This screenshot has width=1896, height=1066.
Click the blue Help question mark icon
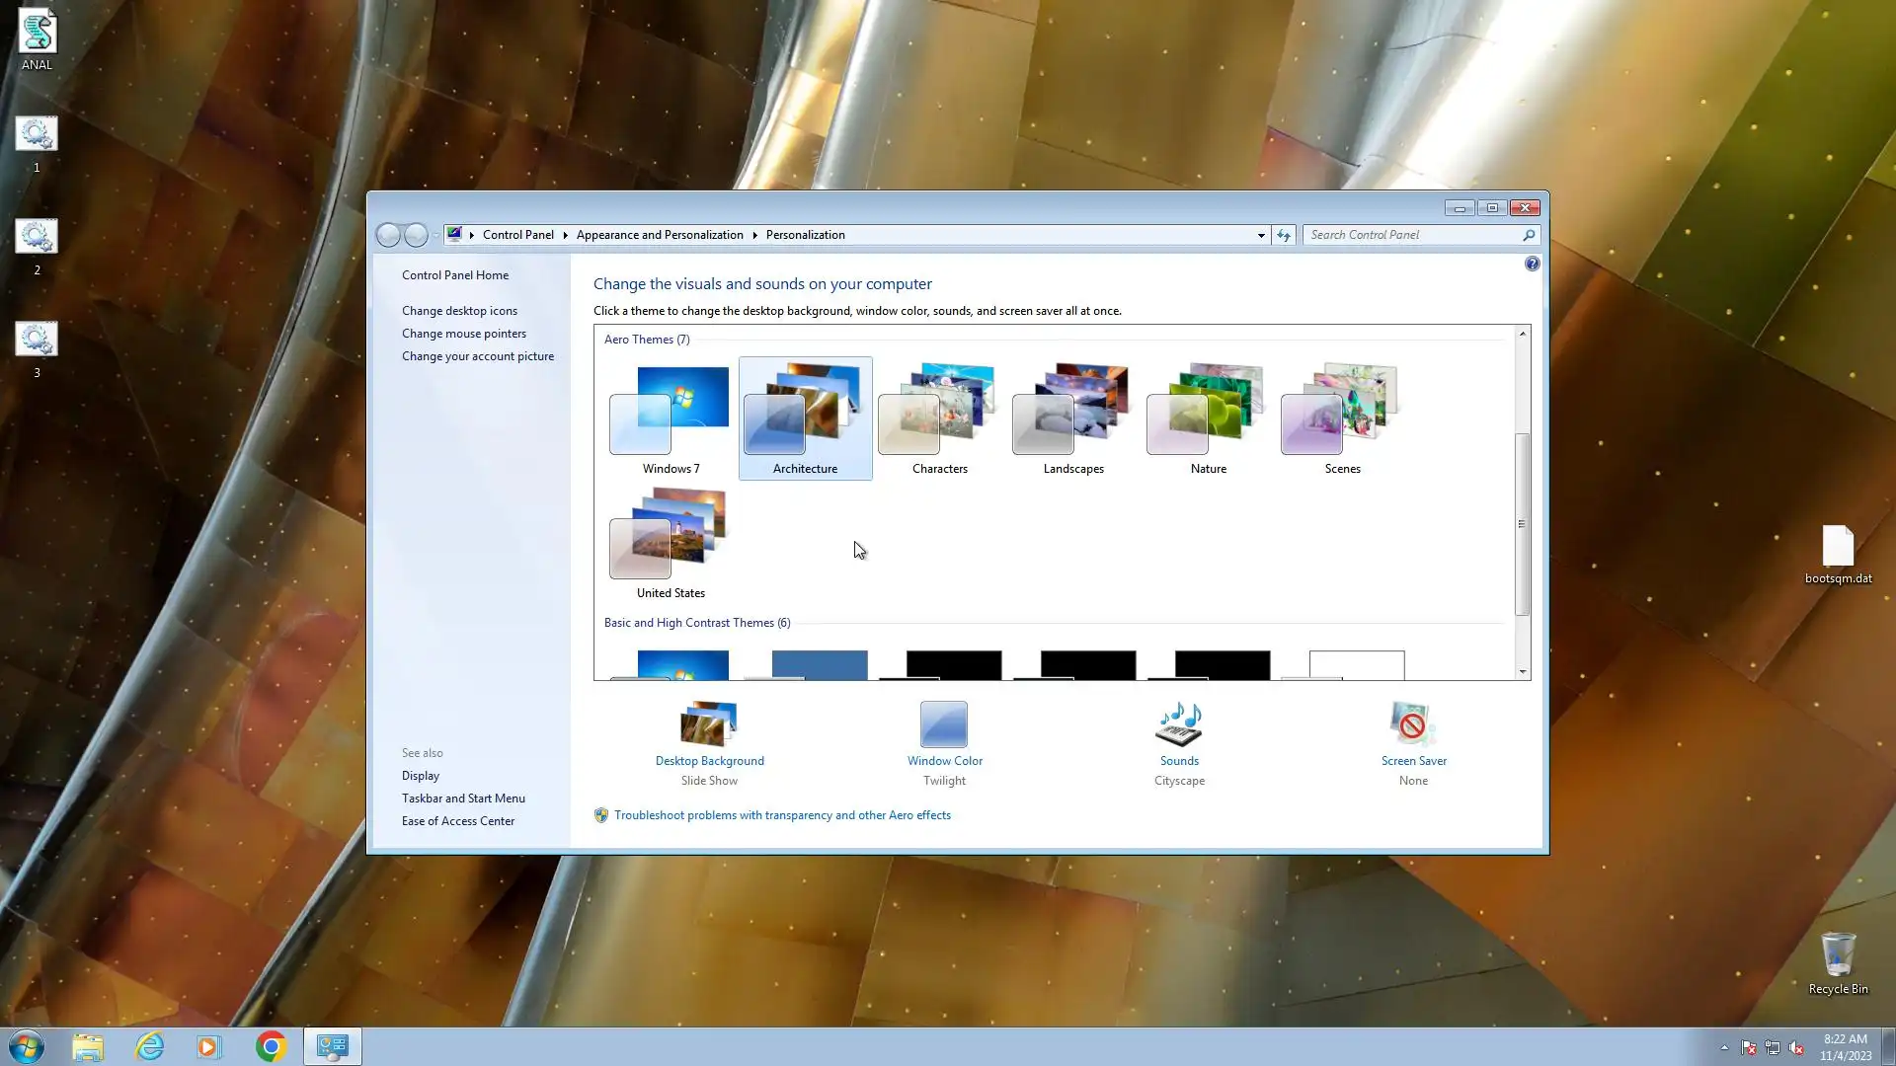(1532, 264)
